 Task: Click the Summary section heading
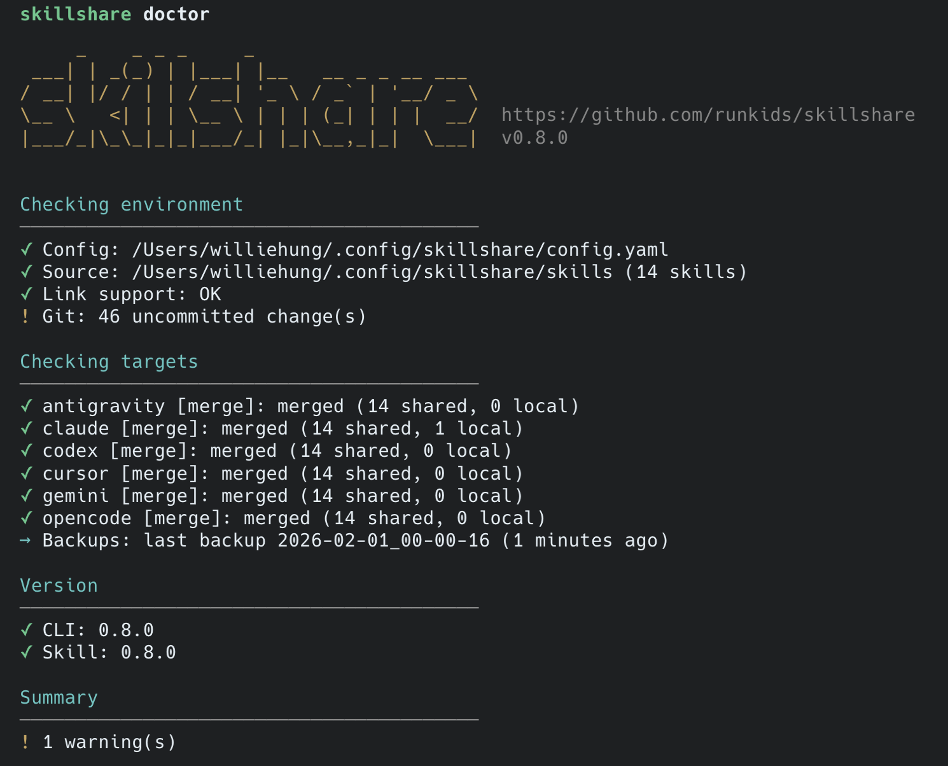click(x=59, y=697)
